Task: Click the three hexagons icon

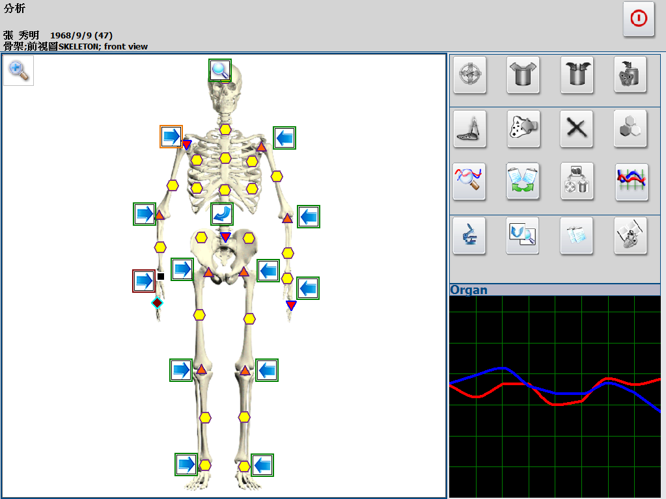Action: click(x=631, y=128)
